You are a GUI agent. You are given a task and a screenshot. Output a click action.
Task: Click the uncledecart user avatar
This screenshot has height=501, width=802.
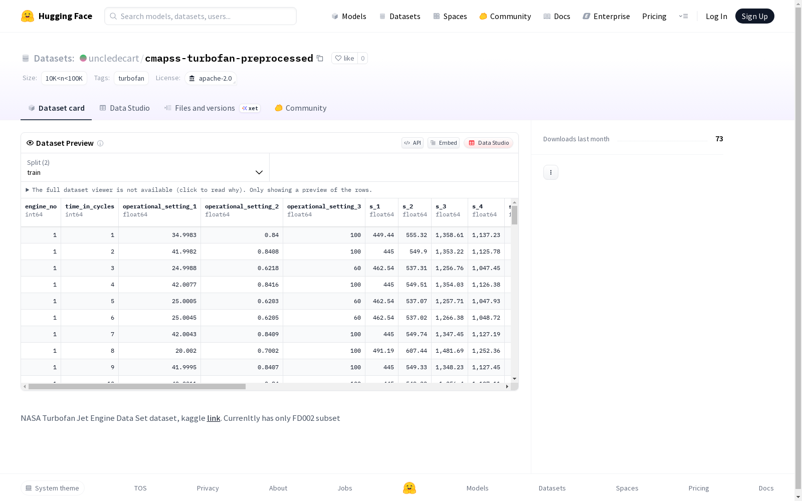pyautogui.click(x=83, y=58)
